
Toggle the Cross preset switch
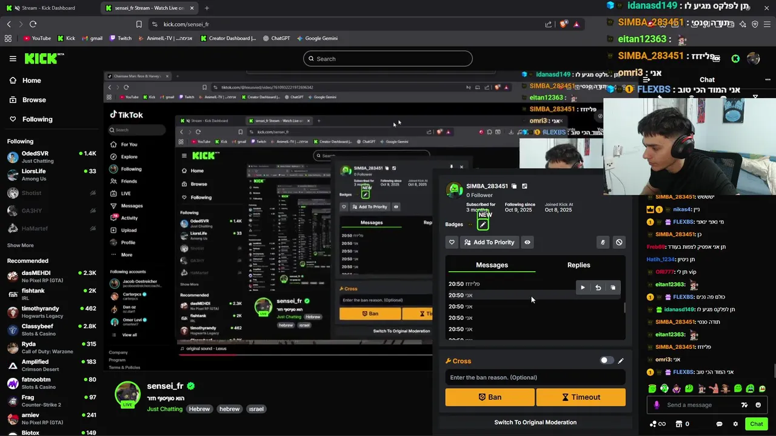(607, 360)
